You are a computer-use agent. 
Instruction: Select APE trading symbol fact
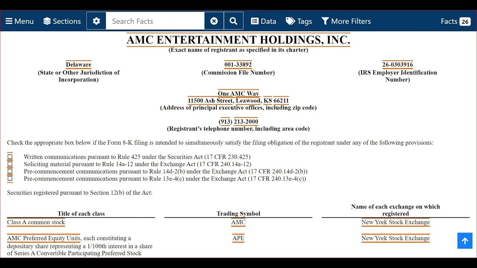coord(238,238)
